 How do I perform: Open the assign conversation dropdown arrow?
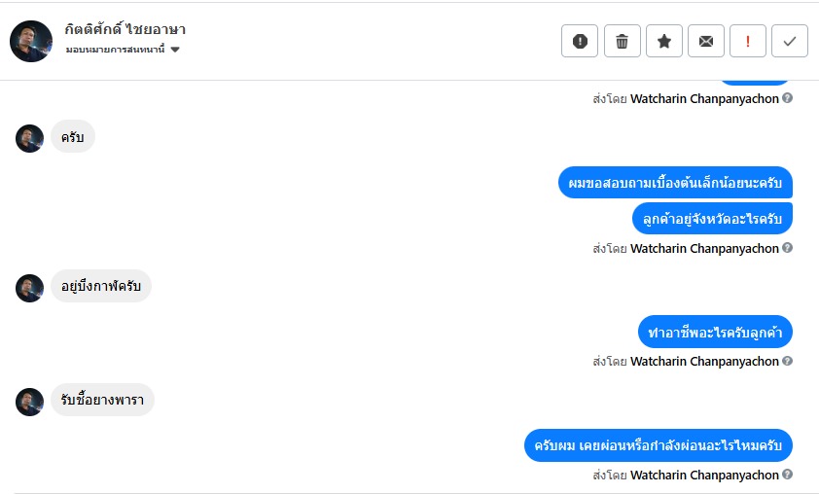pos(175,50)
